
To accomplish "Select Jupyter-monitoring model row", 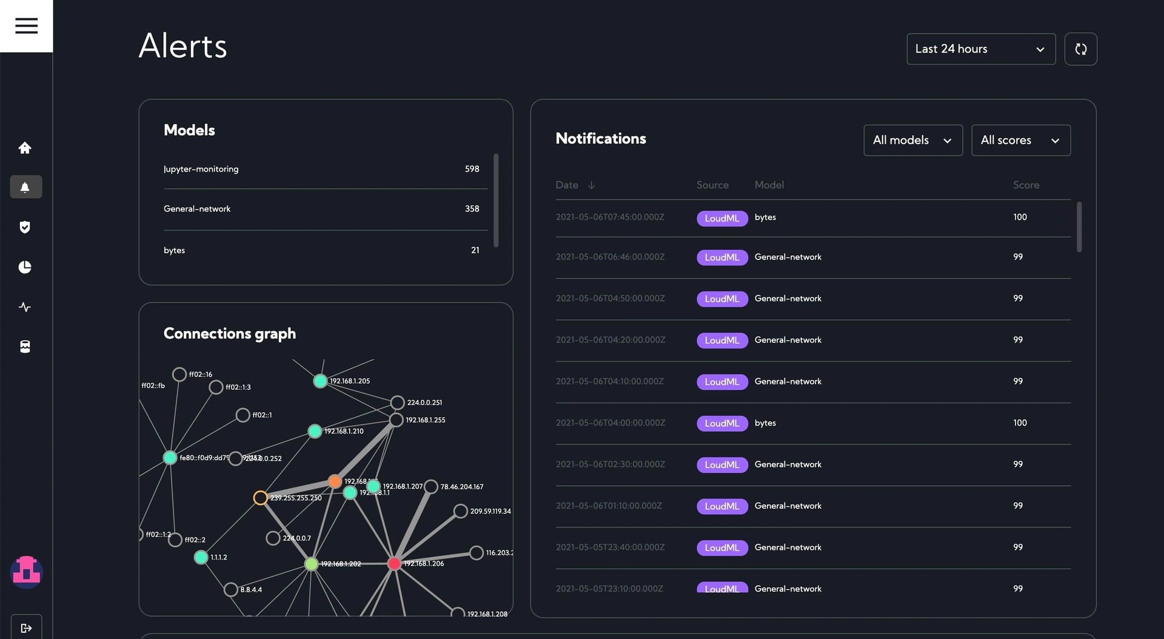I will (321, 169).
